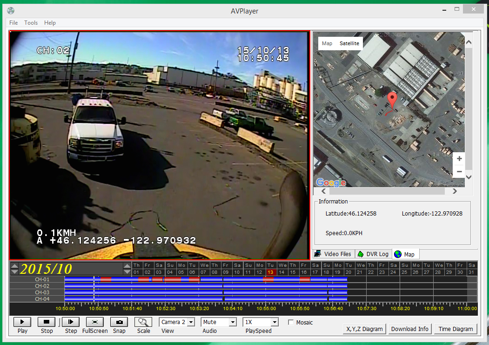Screen dimensions: 489x345
Task: Open the Camera 2 view dropdown
Action: [191, 322]
